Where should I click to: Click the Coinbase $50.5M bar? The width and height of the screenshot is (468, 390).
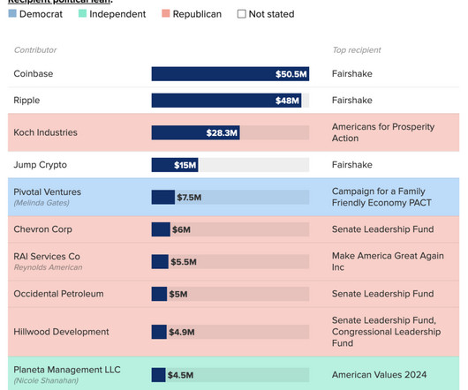coord(230,73)
